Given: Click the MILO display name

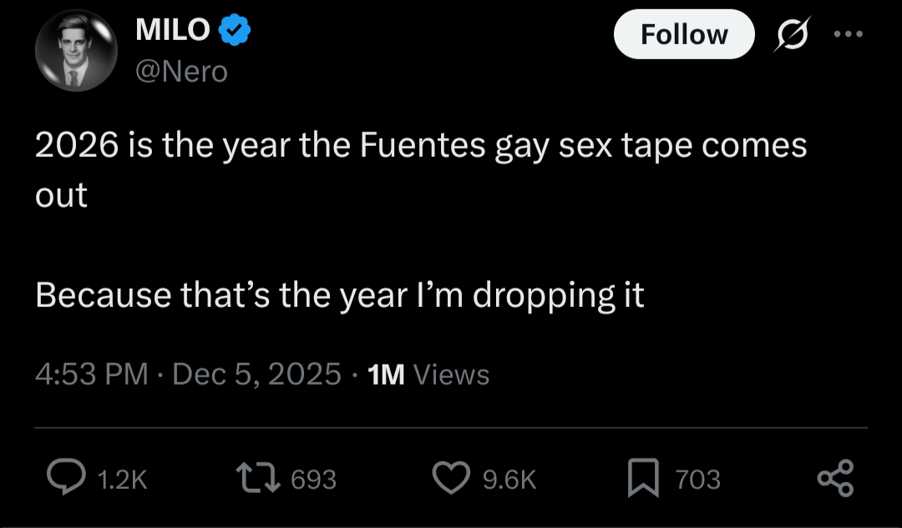Looking at the screenshot, I should (x=172, y=31).
